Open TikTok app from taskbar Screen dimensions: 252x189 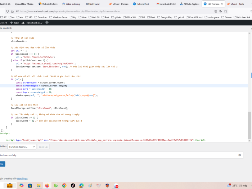pos(73,185)
